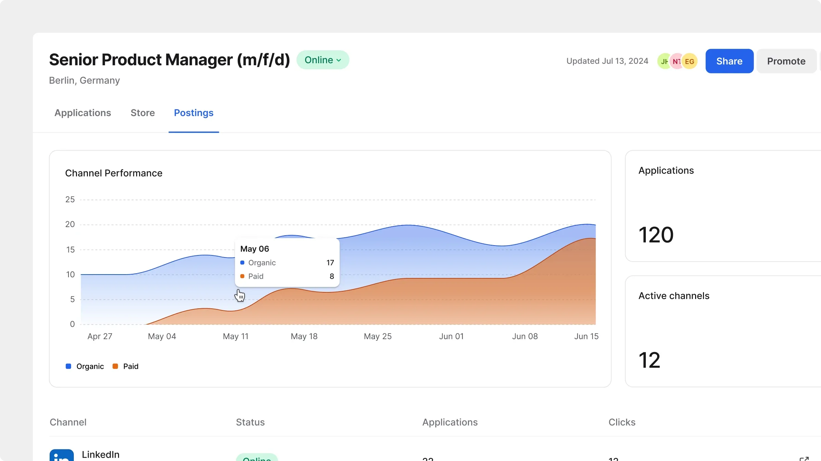
Task: Click the May 06 tooltip header
Action: tap(255, 249)
